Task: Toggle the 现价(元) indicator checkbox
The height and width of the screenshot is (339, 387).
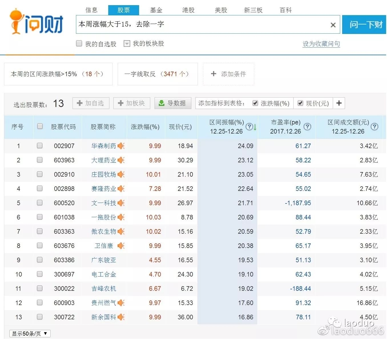Action: 300,103
